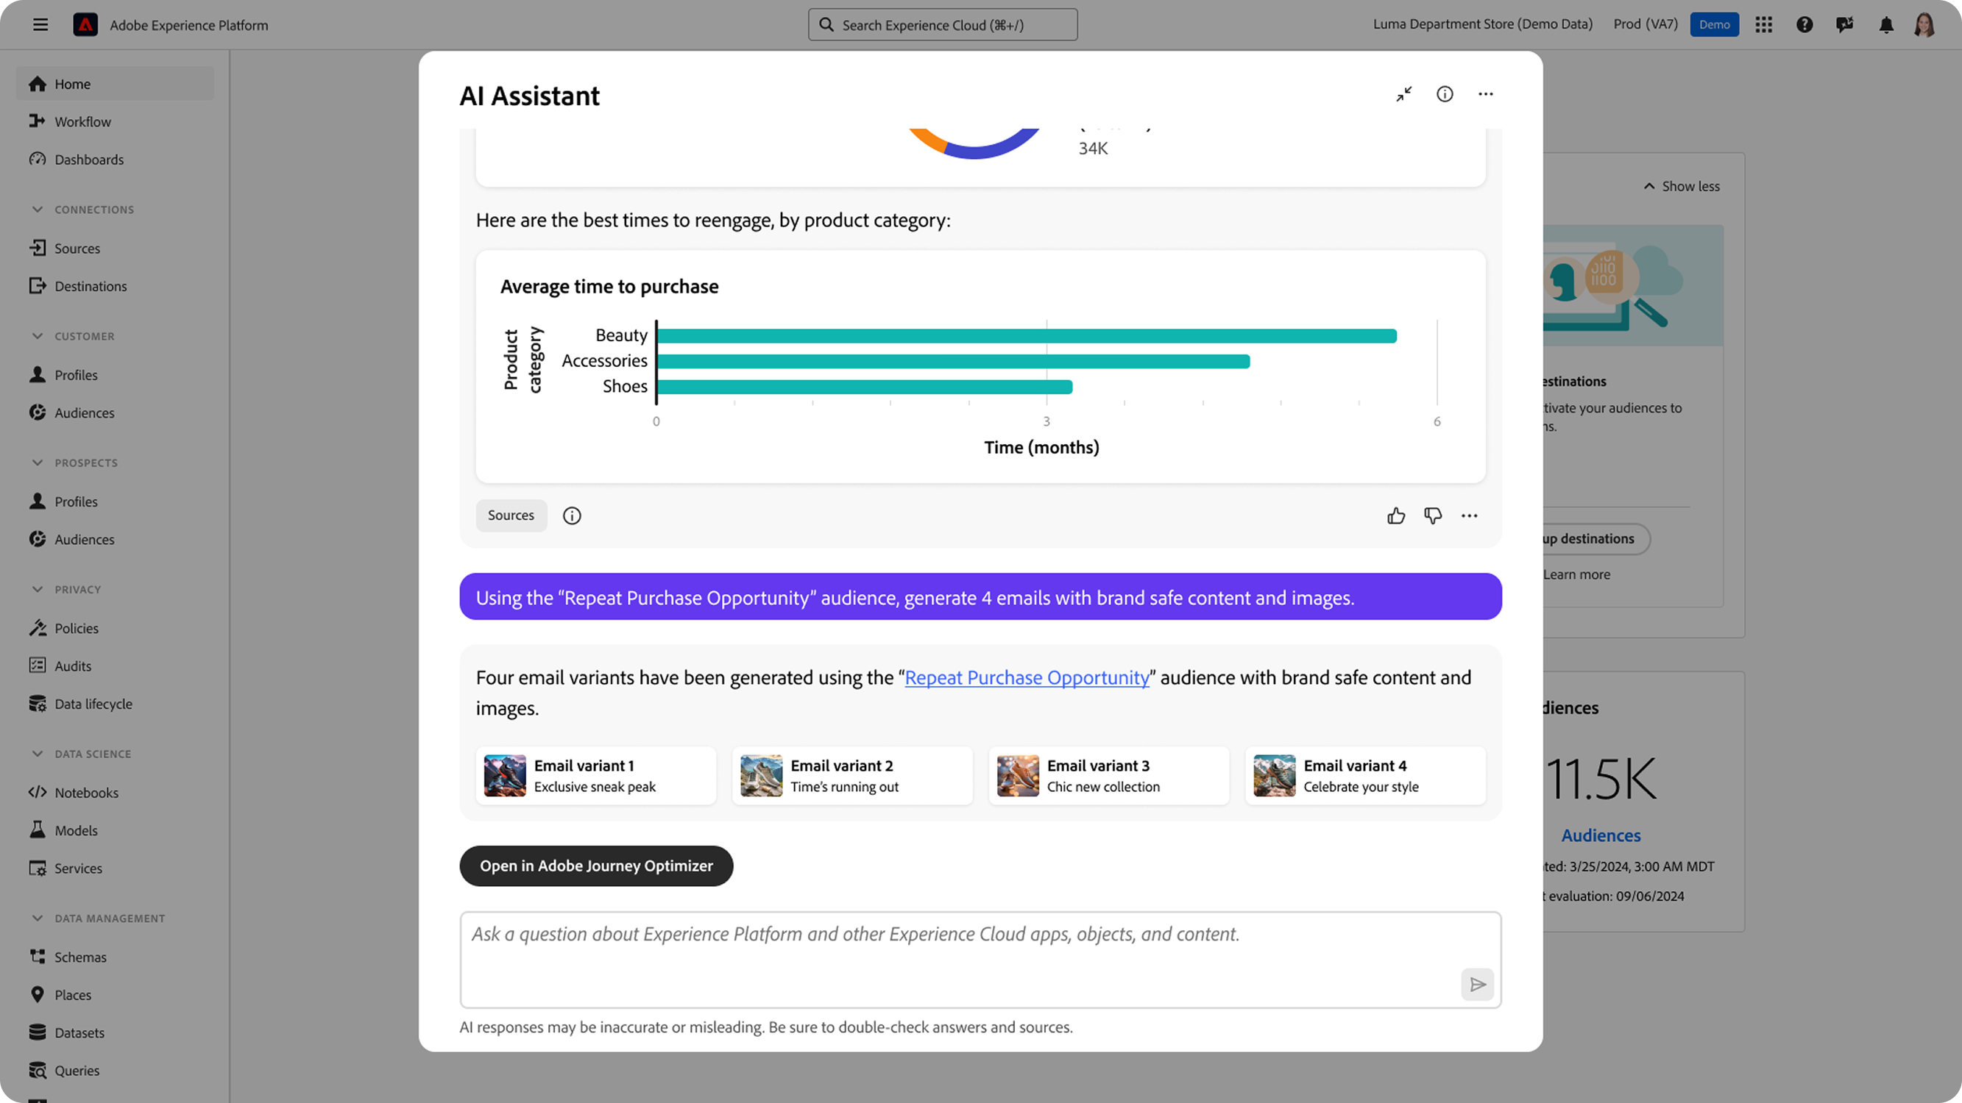Screen dimensions: 1962x1103
Task: Open Email variant 4 Celebrate your style
Action: pos(1365,776)
